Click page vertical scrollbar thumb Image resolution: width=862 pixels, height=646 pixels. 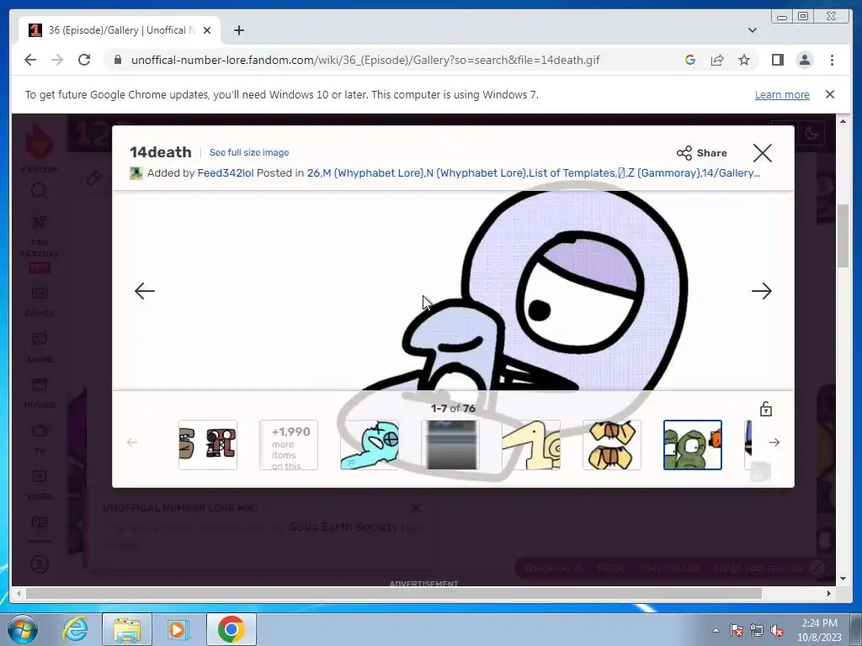[x=843, y=236]
